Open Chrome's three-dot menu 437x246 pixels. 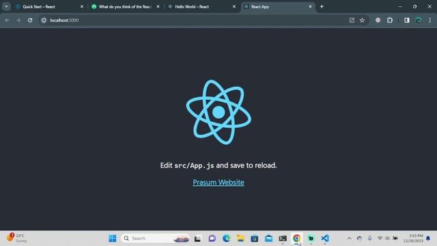coord(430,20)
